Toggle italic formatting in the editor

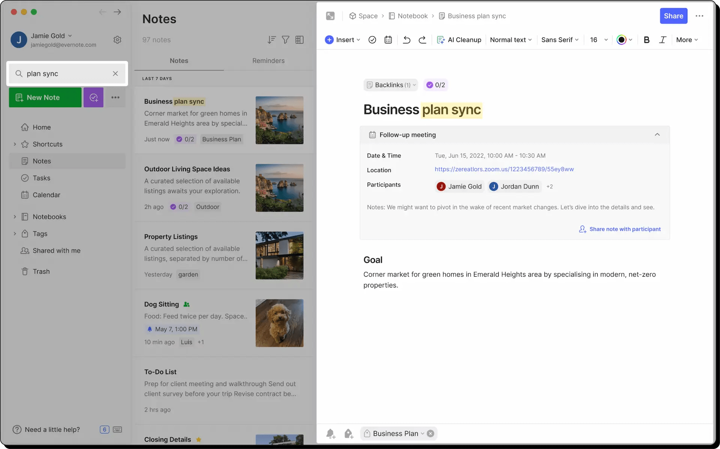pyautogui.click(x=662, y=40)
